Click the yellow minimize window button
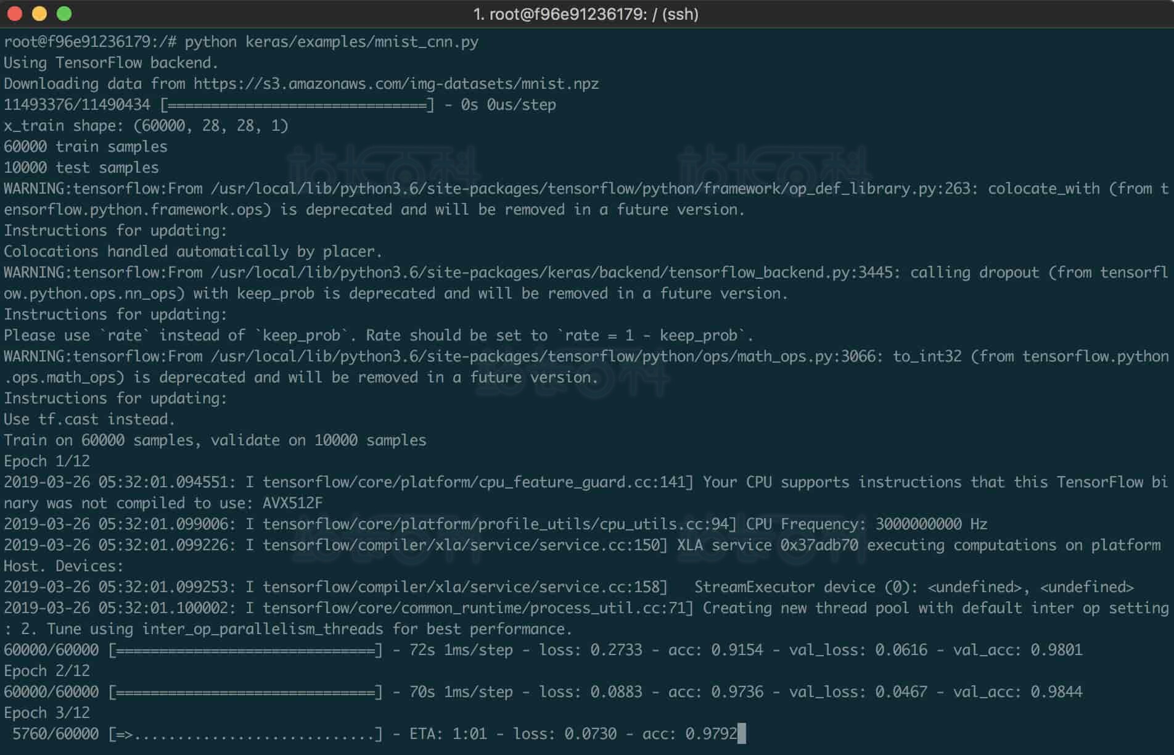The width and height of the screenshot is (1174, 755). tap(39, 14)
